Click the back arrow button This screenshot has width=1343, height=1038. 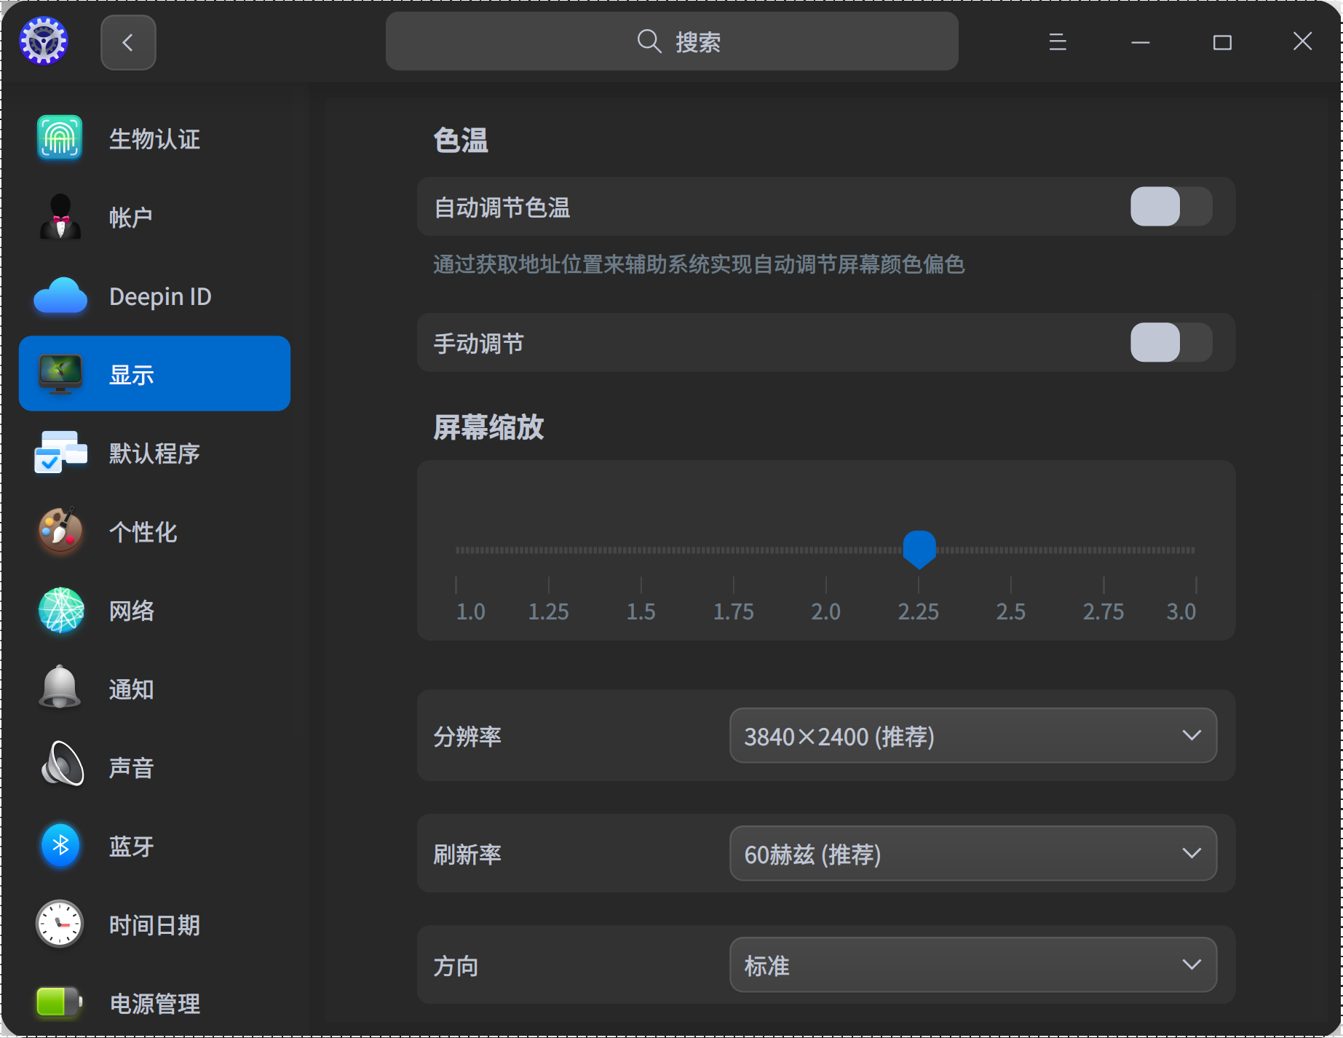coord(128,42)
